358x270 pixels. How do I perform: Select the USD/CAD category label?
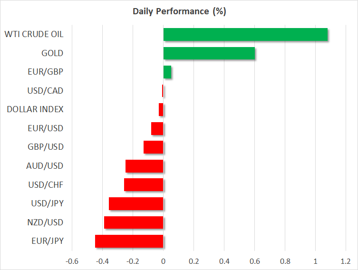click(x=46, y=90)
